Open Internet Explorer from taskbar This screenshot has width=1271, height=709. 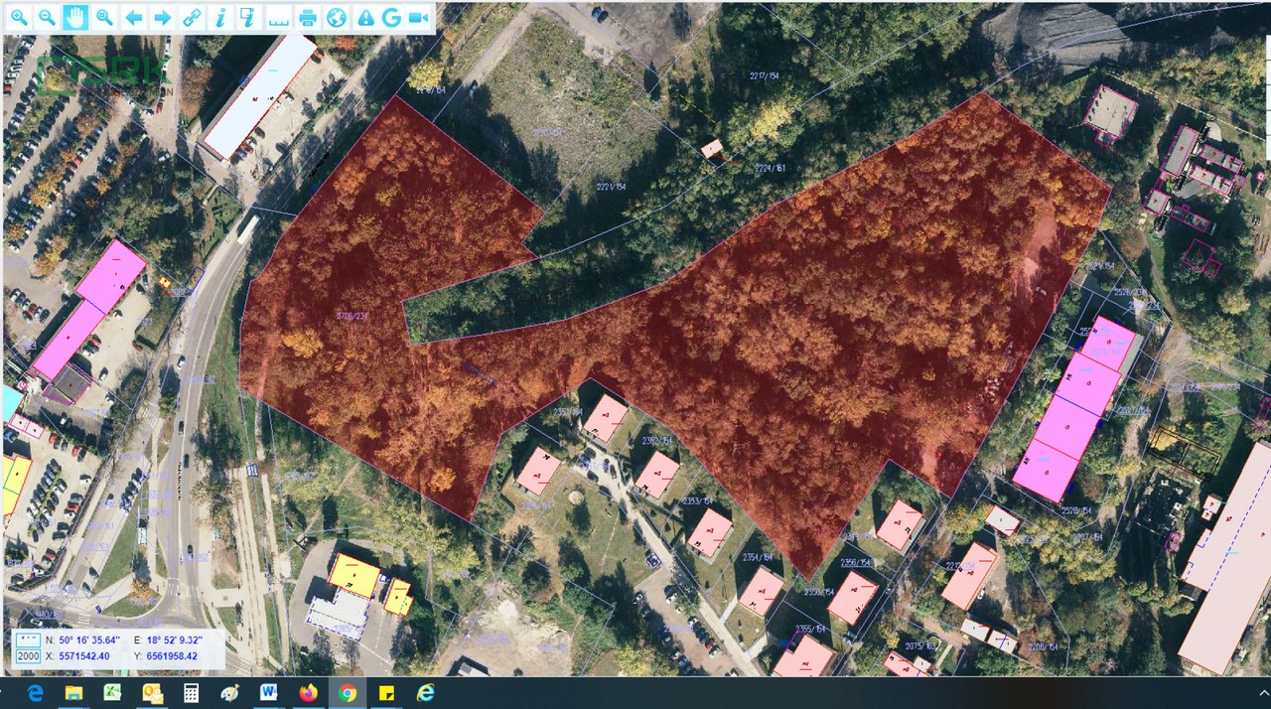425,692
